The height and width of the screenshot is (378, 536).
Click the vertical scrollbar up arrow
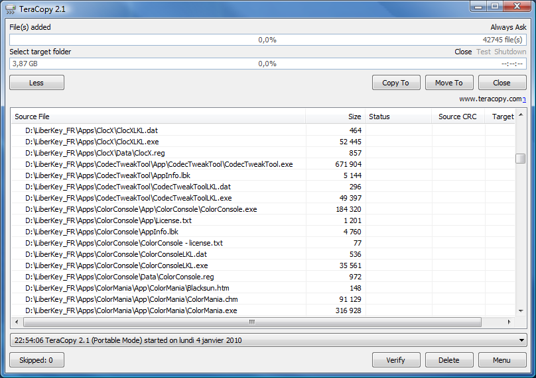(x=521, y=115)
